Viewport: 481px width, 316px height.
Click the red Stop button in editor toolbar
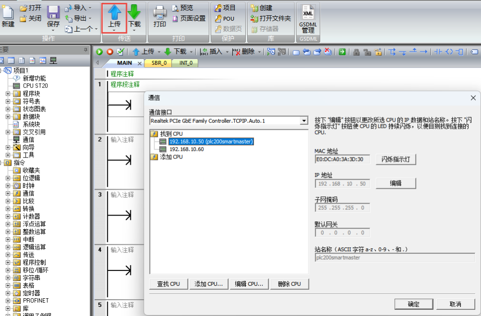pyautogui.click(x=110, y=52)
